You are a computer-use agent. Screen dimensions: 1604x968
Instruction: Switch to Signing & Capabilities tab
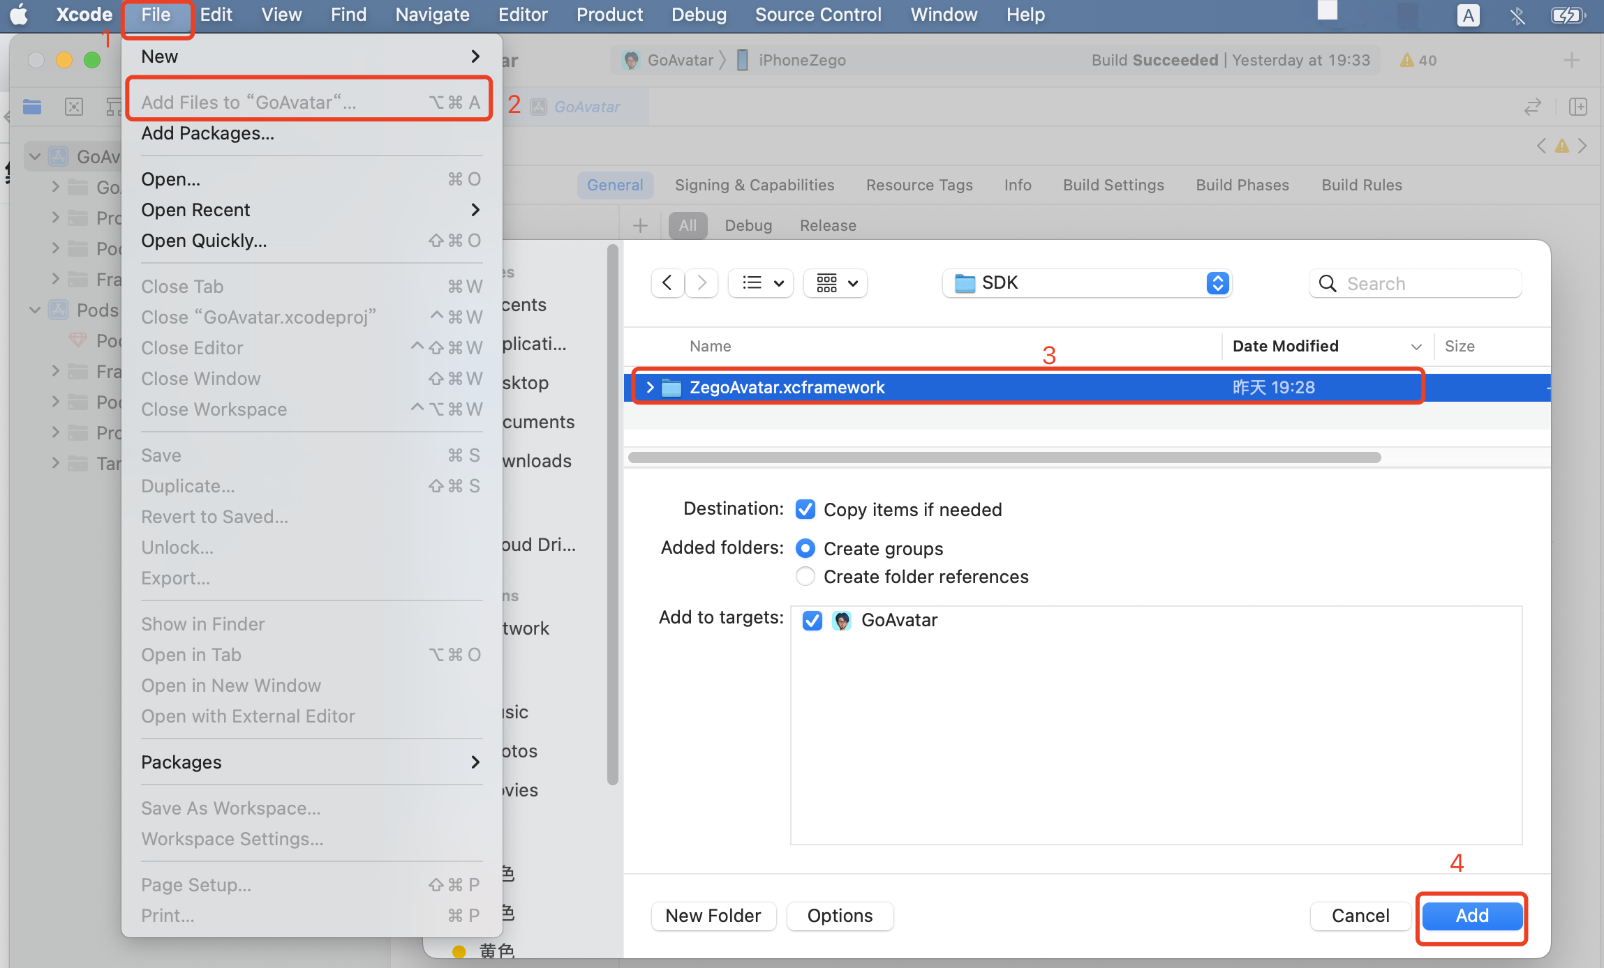click(x=755, y=185)
